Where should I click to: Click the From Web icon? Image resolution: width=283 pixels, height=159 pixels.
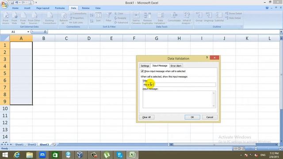[14, 18]
